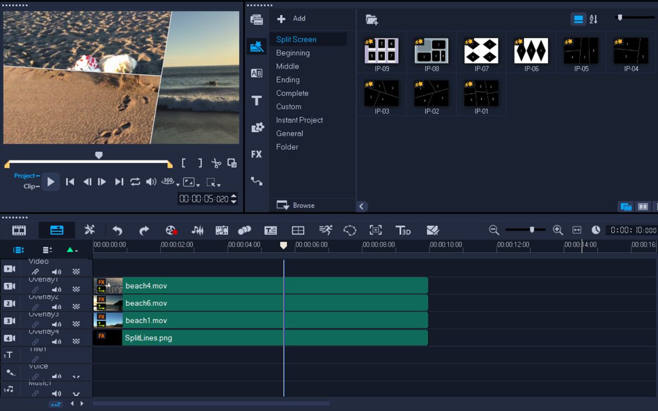Select the Instant Project category

tap(299, 119)
